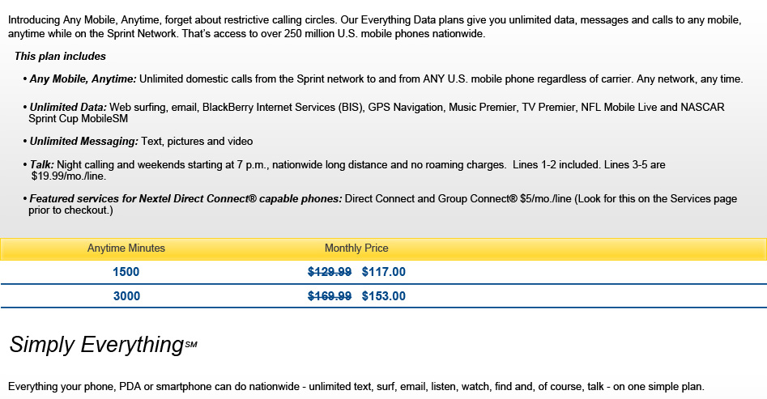767x399 pixels.
Task: Click the struck-through $129.99 price
Action: click(329, 272)
